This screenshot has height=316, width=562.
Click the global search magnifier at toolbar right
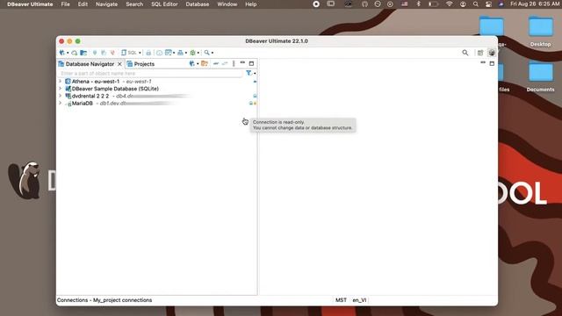tap(465, 53)
